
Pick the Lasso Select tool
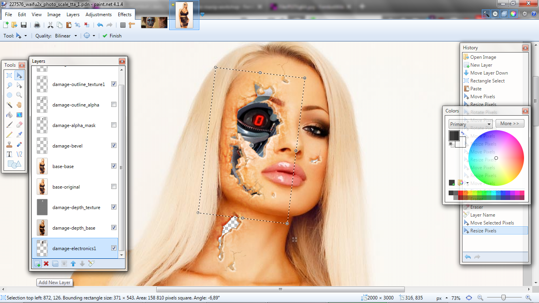point(9,85)
